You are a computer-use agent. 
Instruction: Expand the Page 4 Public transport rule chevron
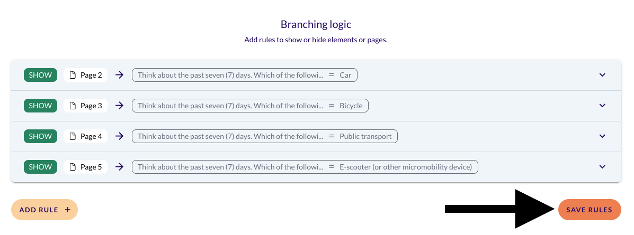click(x=602, y=136)
